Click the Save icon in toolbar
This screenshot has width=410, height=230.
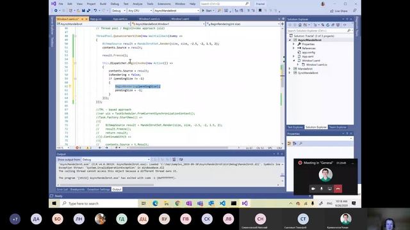click(83, 11)
